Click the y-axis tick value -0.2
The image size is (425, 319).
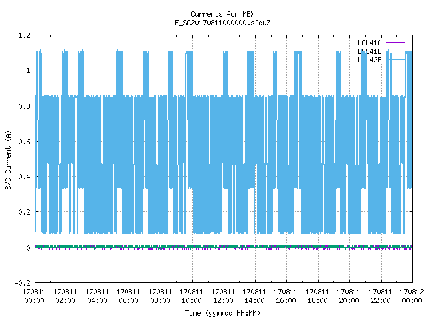[x=22, y=283]
